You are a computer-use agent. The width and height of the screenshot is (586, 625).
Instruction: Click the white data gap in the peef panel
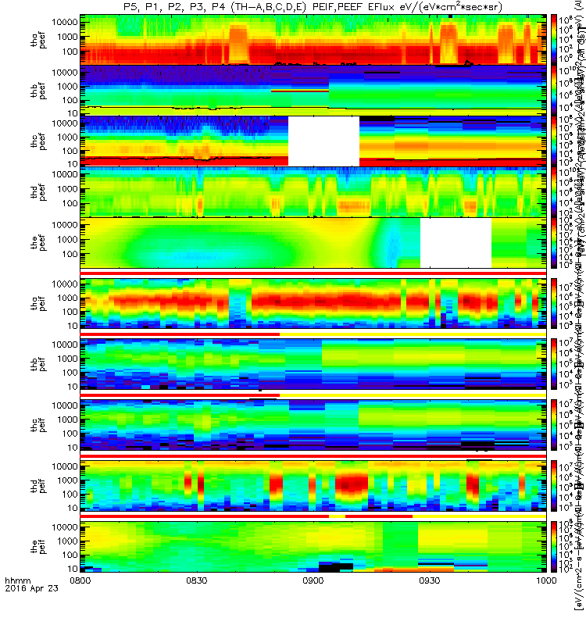[x=456, y=243]
